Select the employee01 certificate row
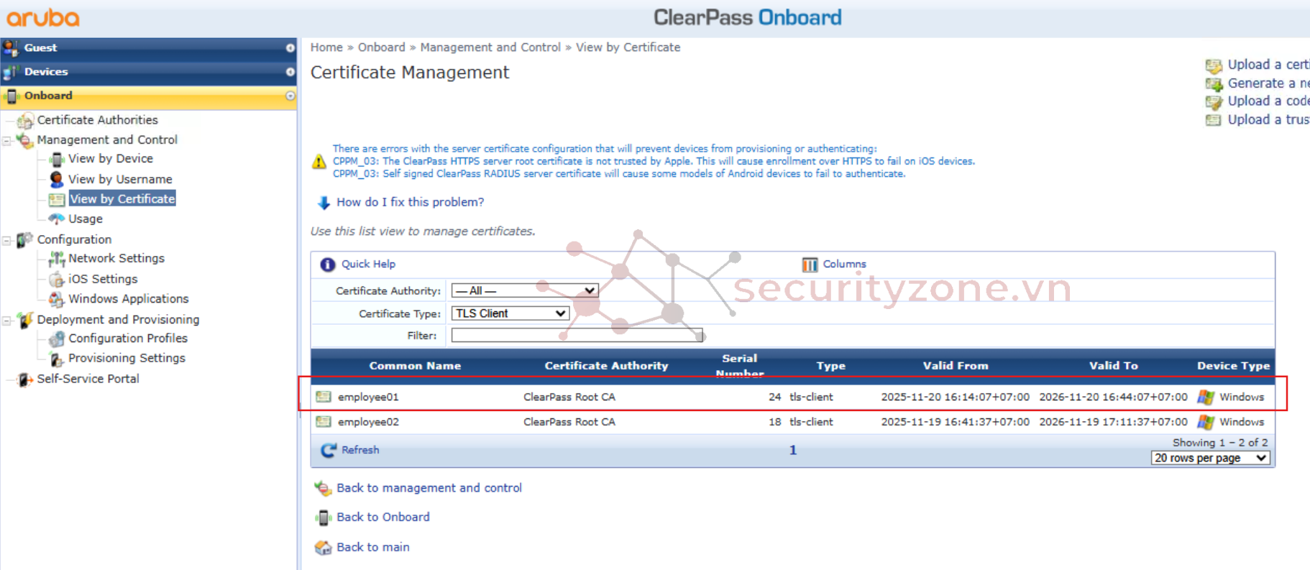Viewport: 1310px width, 570px height. coord(793,397)
